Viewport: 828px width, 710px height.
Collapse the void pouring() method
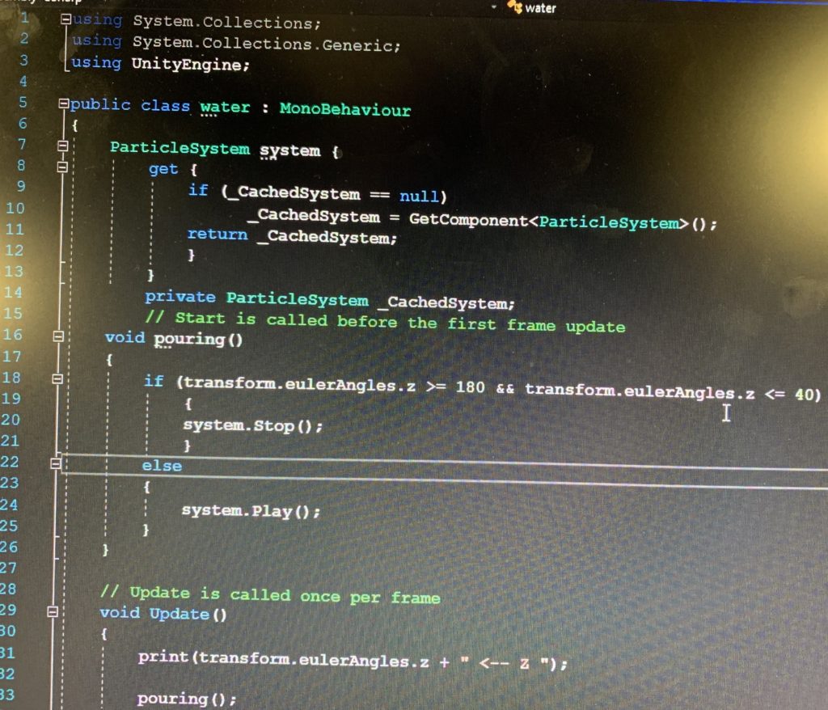pyautogui.click(x=58, y=336)
